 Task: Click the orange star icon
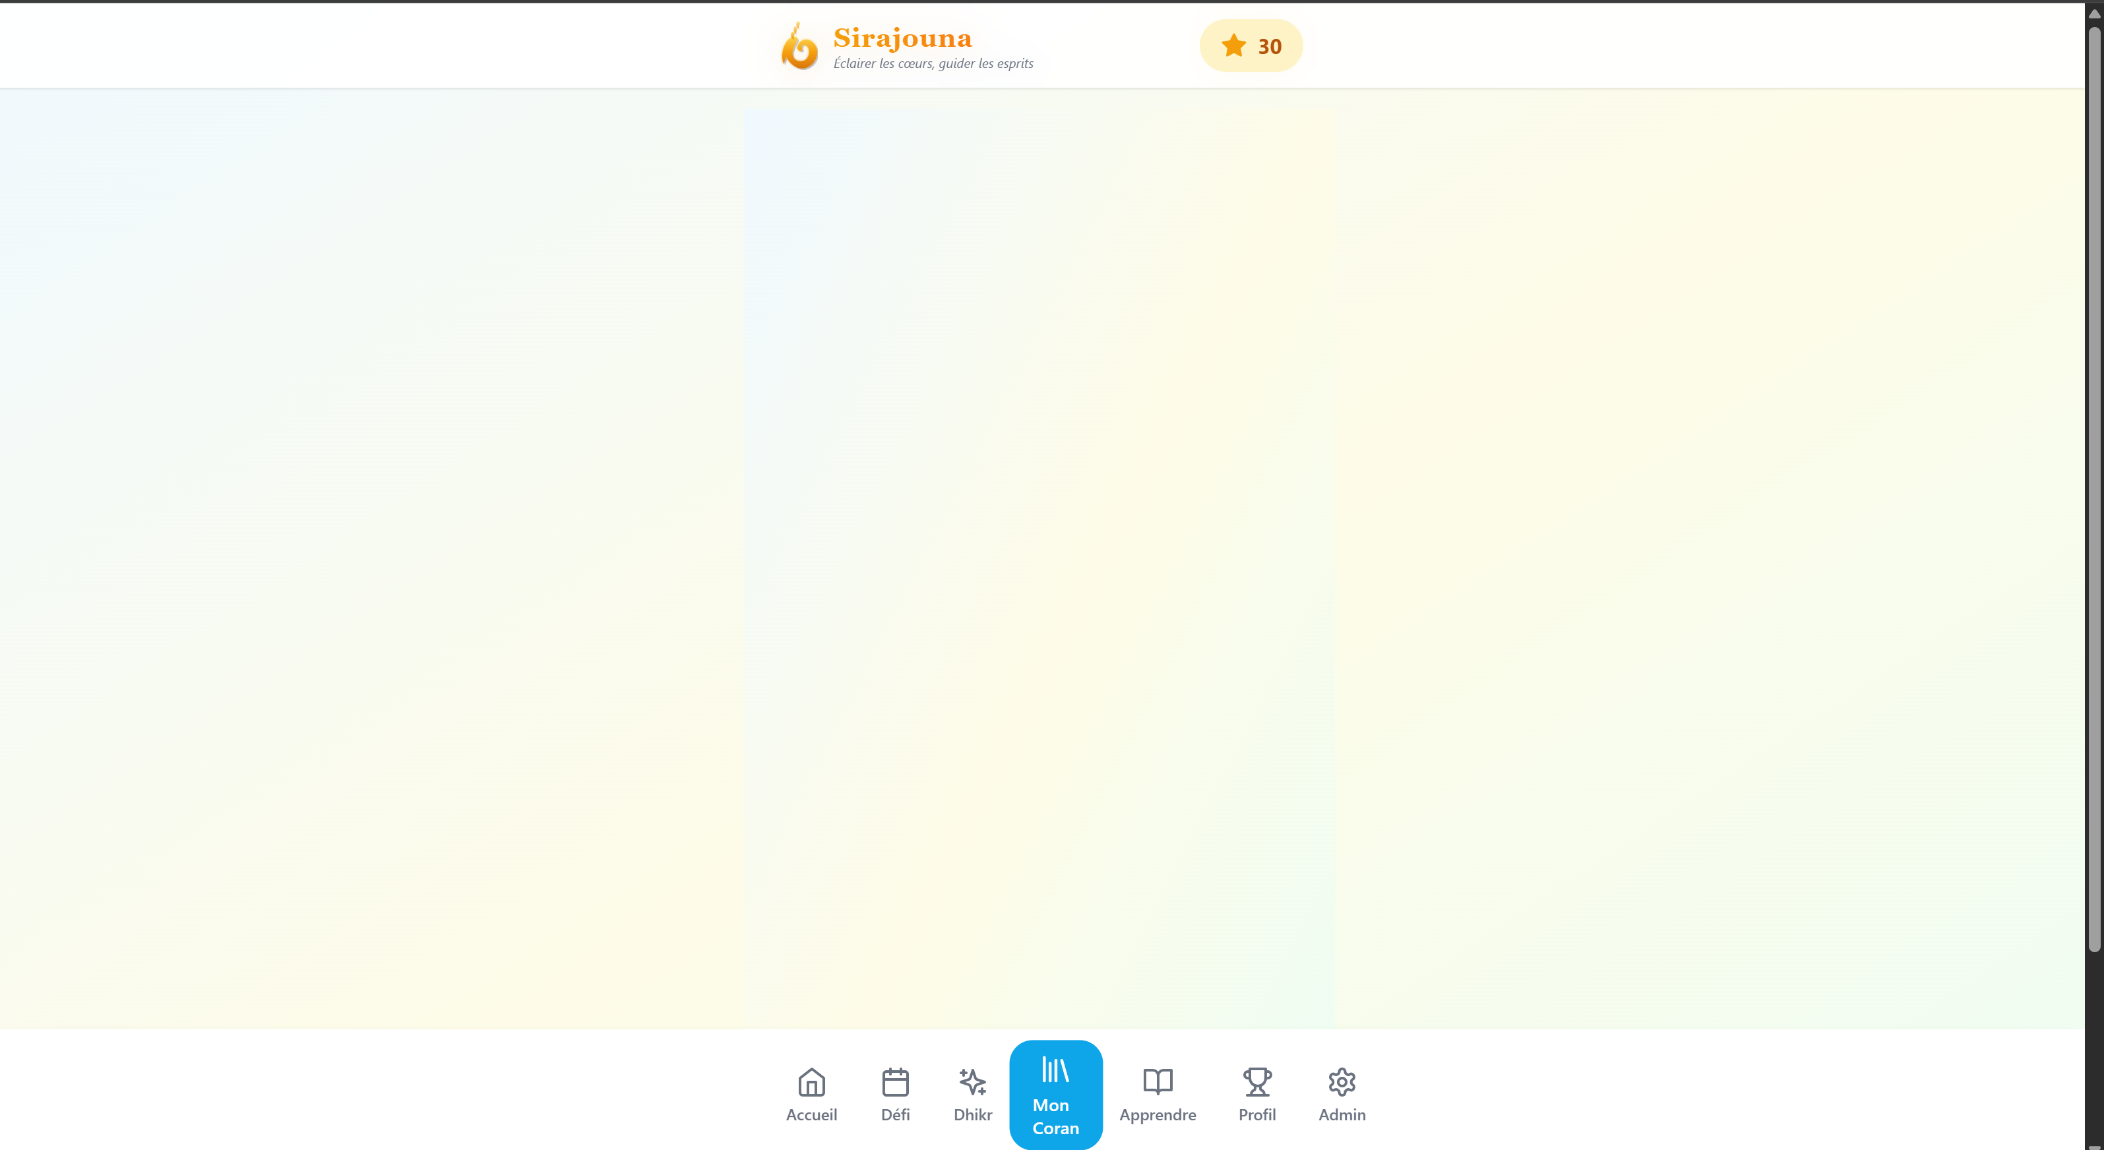[1233, 45]
